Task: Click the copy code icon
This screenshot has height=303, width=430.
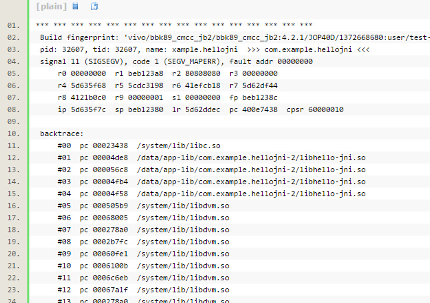Action: 95,7
